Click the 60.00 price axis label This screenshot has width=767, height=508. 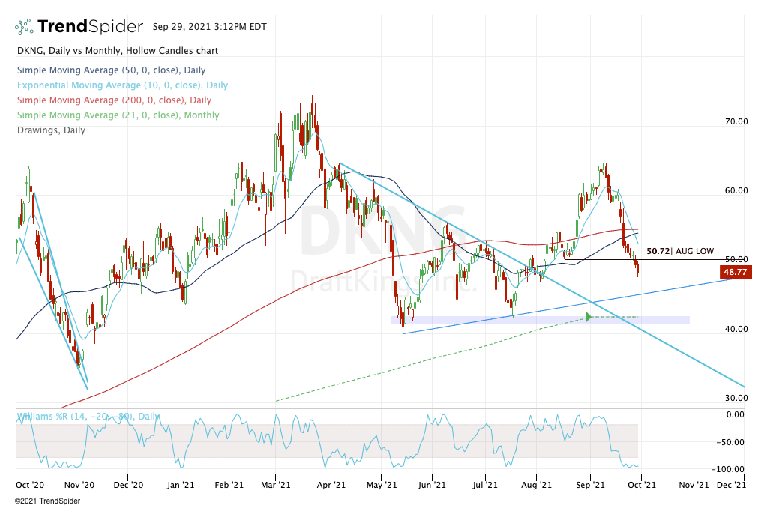(x=736, y=190)
